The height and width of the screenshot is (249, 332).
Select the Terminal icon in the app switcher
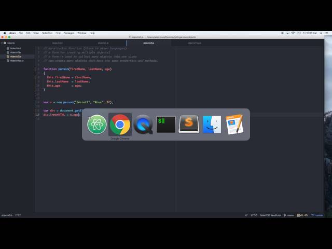click(166, 125)
